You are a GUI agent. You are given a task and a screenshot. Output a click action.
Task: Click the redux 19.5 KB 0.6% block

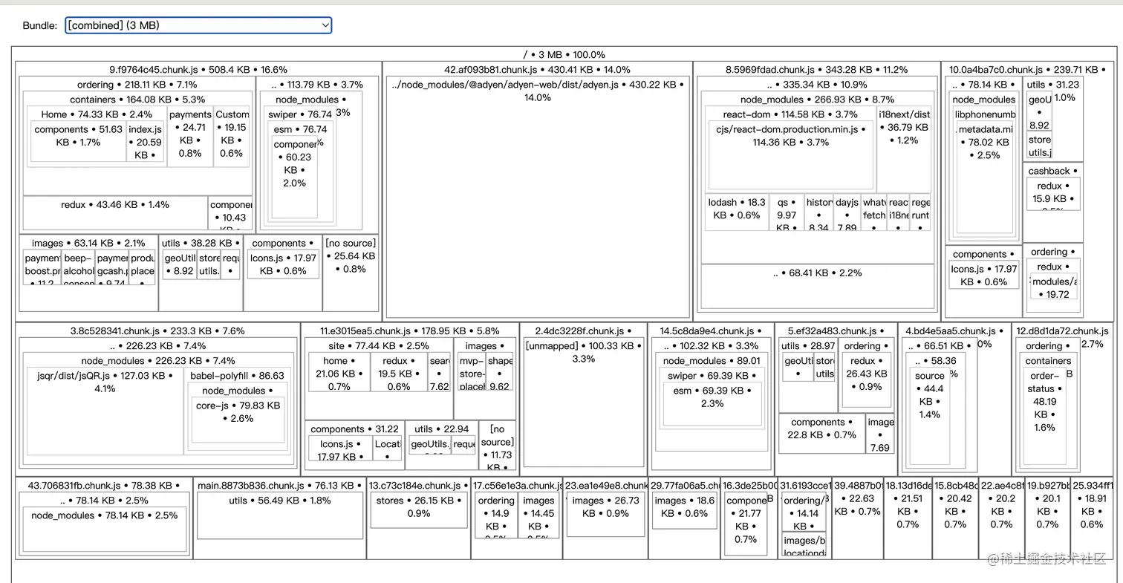pos(399,372)
